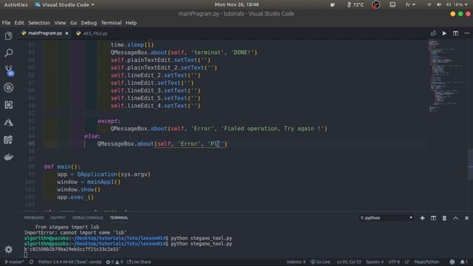Split the terminal panel

click(x=433, y=218)
